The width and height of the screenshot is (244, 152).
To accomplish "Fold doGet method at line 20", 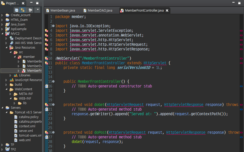I will tap(53, 104).
